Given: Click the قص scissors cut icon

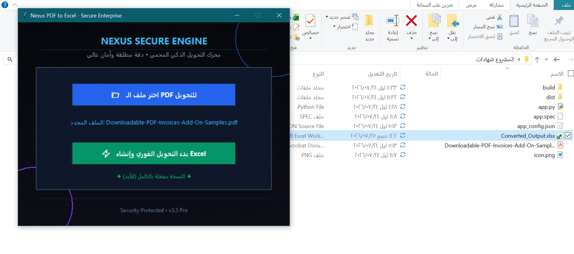Looking at the screenshot, I should (500, 17).
